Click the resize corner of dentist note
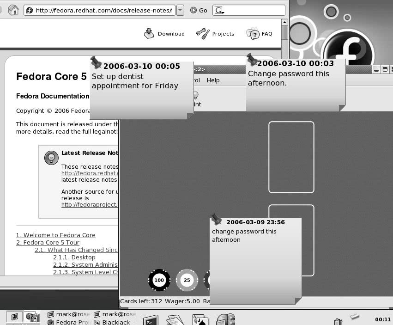The width and height of the screenshot is (393, 325). point(190,116)
